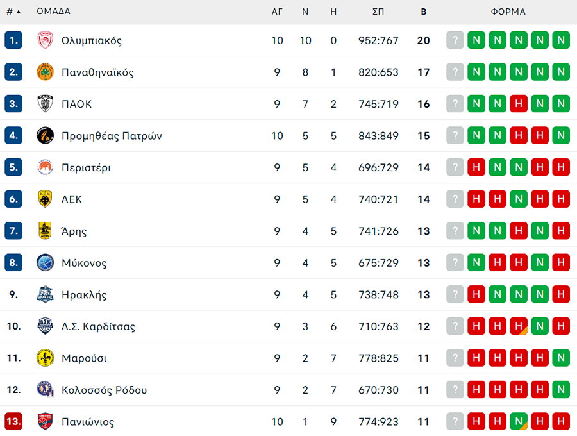Click the AEK team logo
This screenshot has height=436, width=577.
(x=45, y=199)
